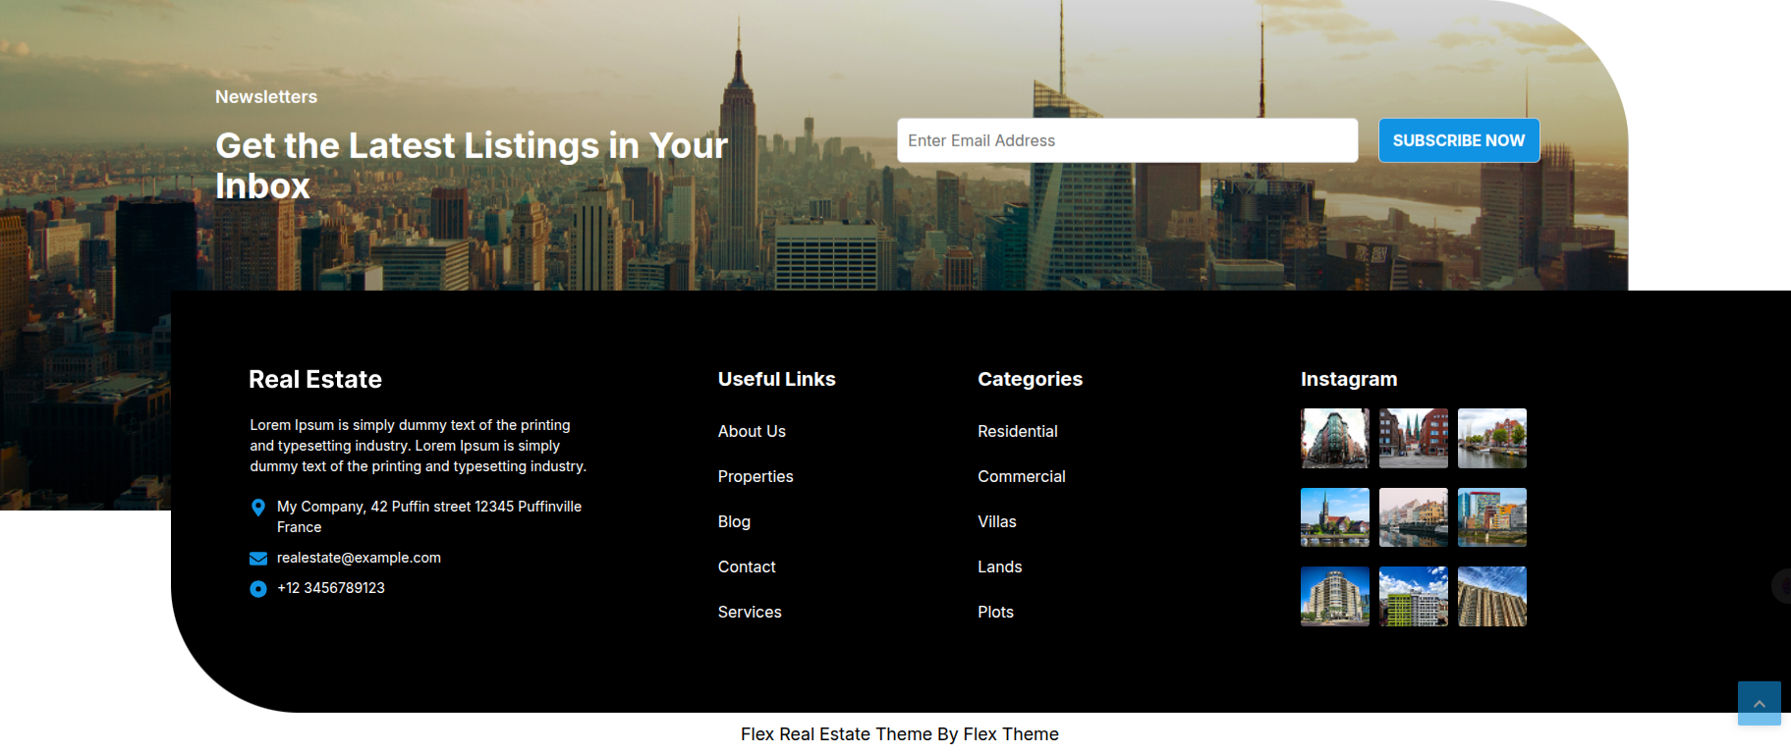Open the Contact footer link
Screen dimensions: 1791x755
747,566
